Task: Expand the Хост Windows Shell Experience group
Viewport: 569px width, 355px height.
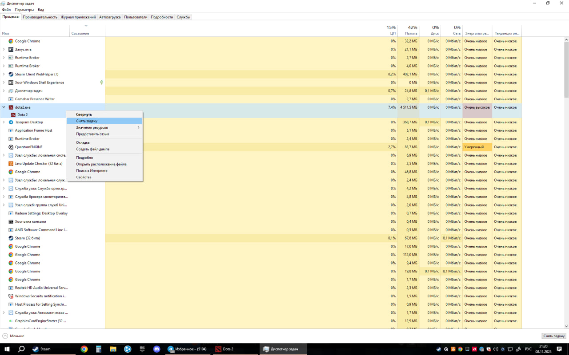Action: pyautogui.click(x=4, y=83)
